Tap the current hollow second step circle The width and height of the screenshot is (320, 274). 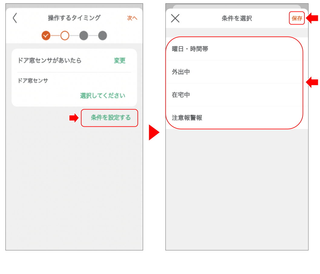[65, 35]
